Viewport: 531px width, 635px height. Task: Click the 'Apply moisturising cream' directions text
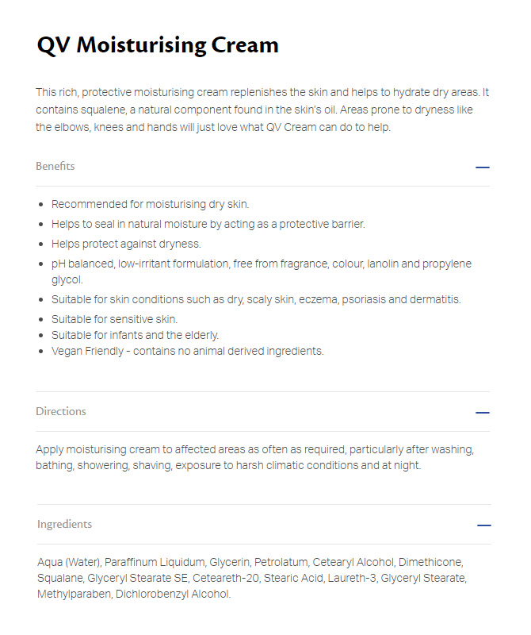pos(255,457)
